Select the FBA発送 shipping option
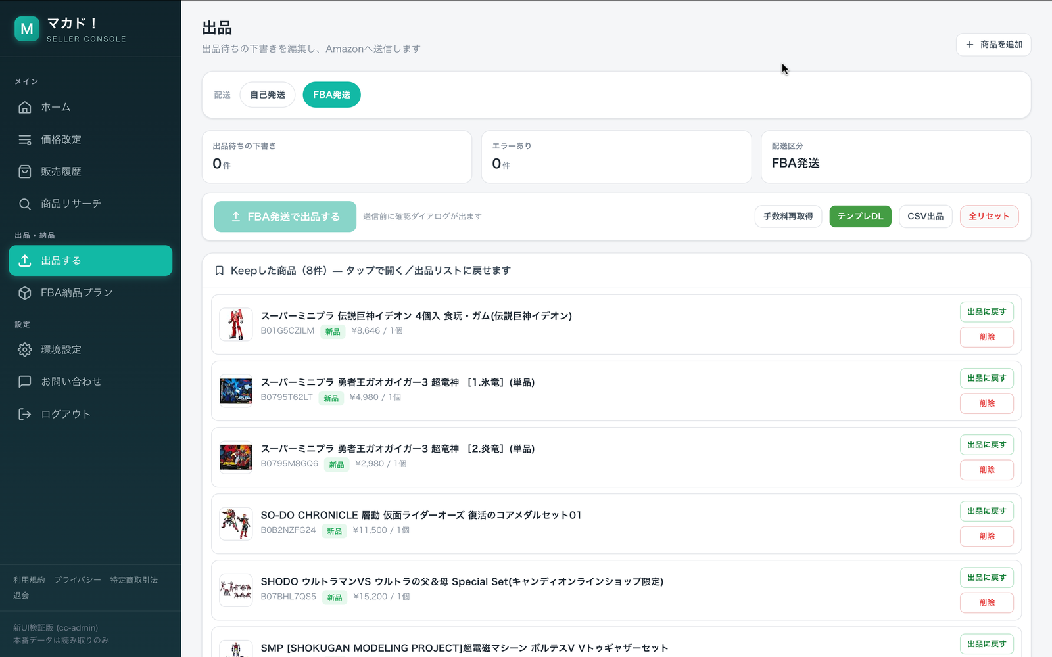Image resolution: width=1052 pixels, height=657 pixels. point(331,95)
